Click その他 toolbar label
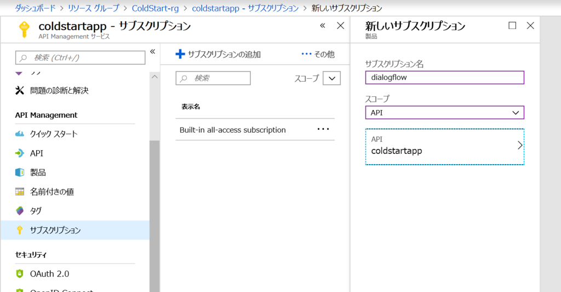The height and width of the screenshot is (292, 561). 324,54
